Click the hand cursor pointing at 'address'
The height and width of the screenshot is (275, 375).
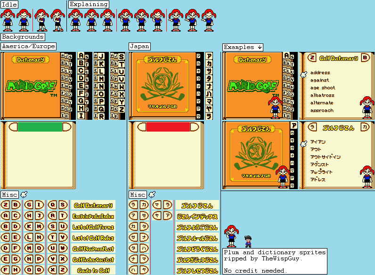point(304,75)
